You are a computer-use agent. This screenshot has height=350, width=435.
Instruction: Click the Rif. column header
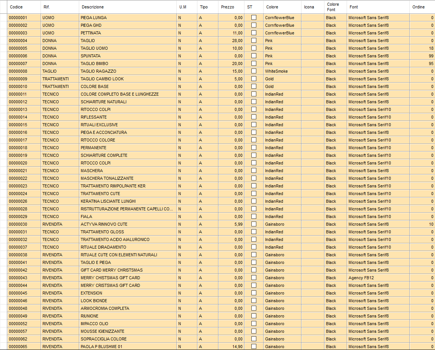(59, 7)
